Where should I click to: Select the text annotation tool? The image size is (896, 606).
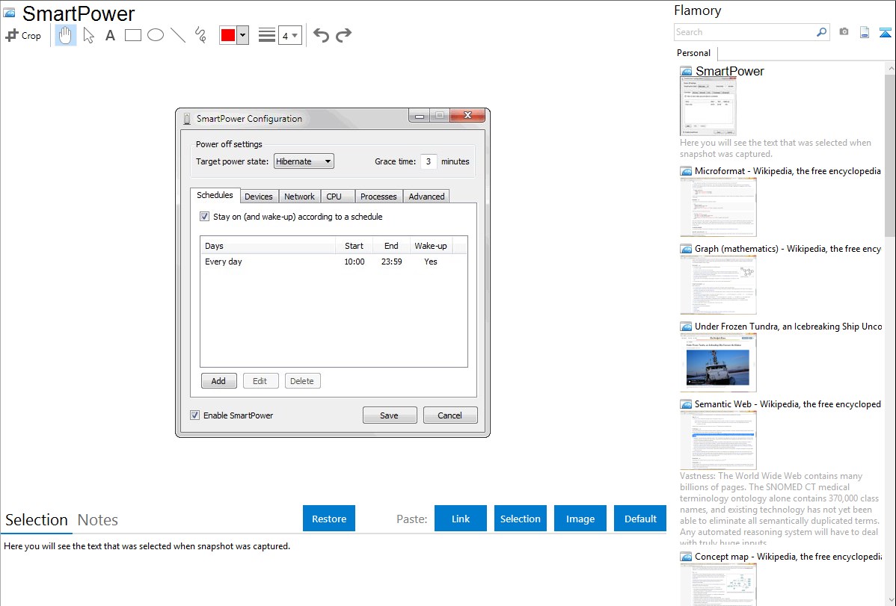(x=110, y=35)
